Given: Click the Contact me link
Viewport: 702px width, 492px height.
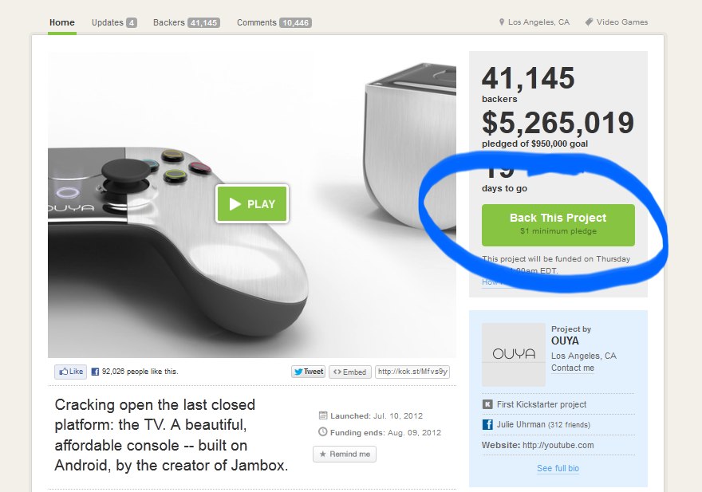Looking at the screenshot, I should click(572, 368).
